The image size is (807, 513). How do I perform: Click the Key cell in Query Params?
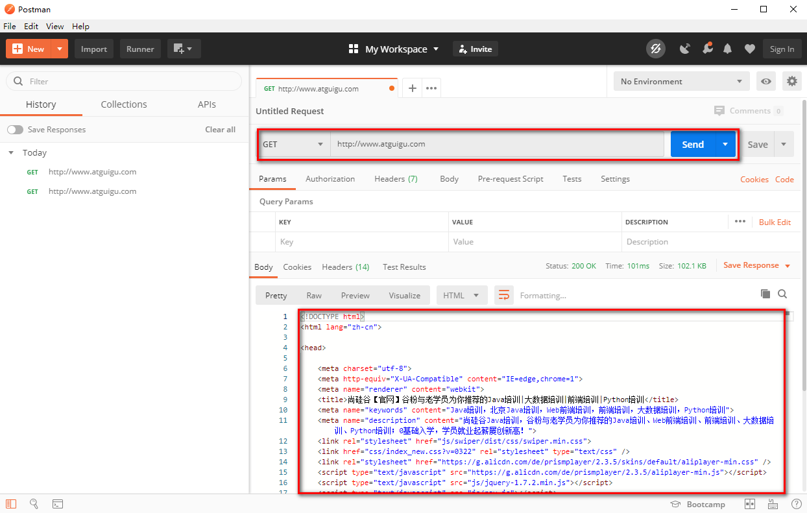click(361, 242)
